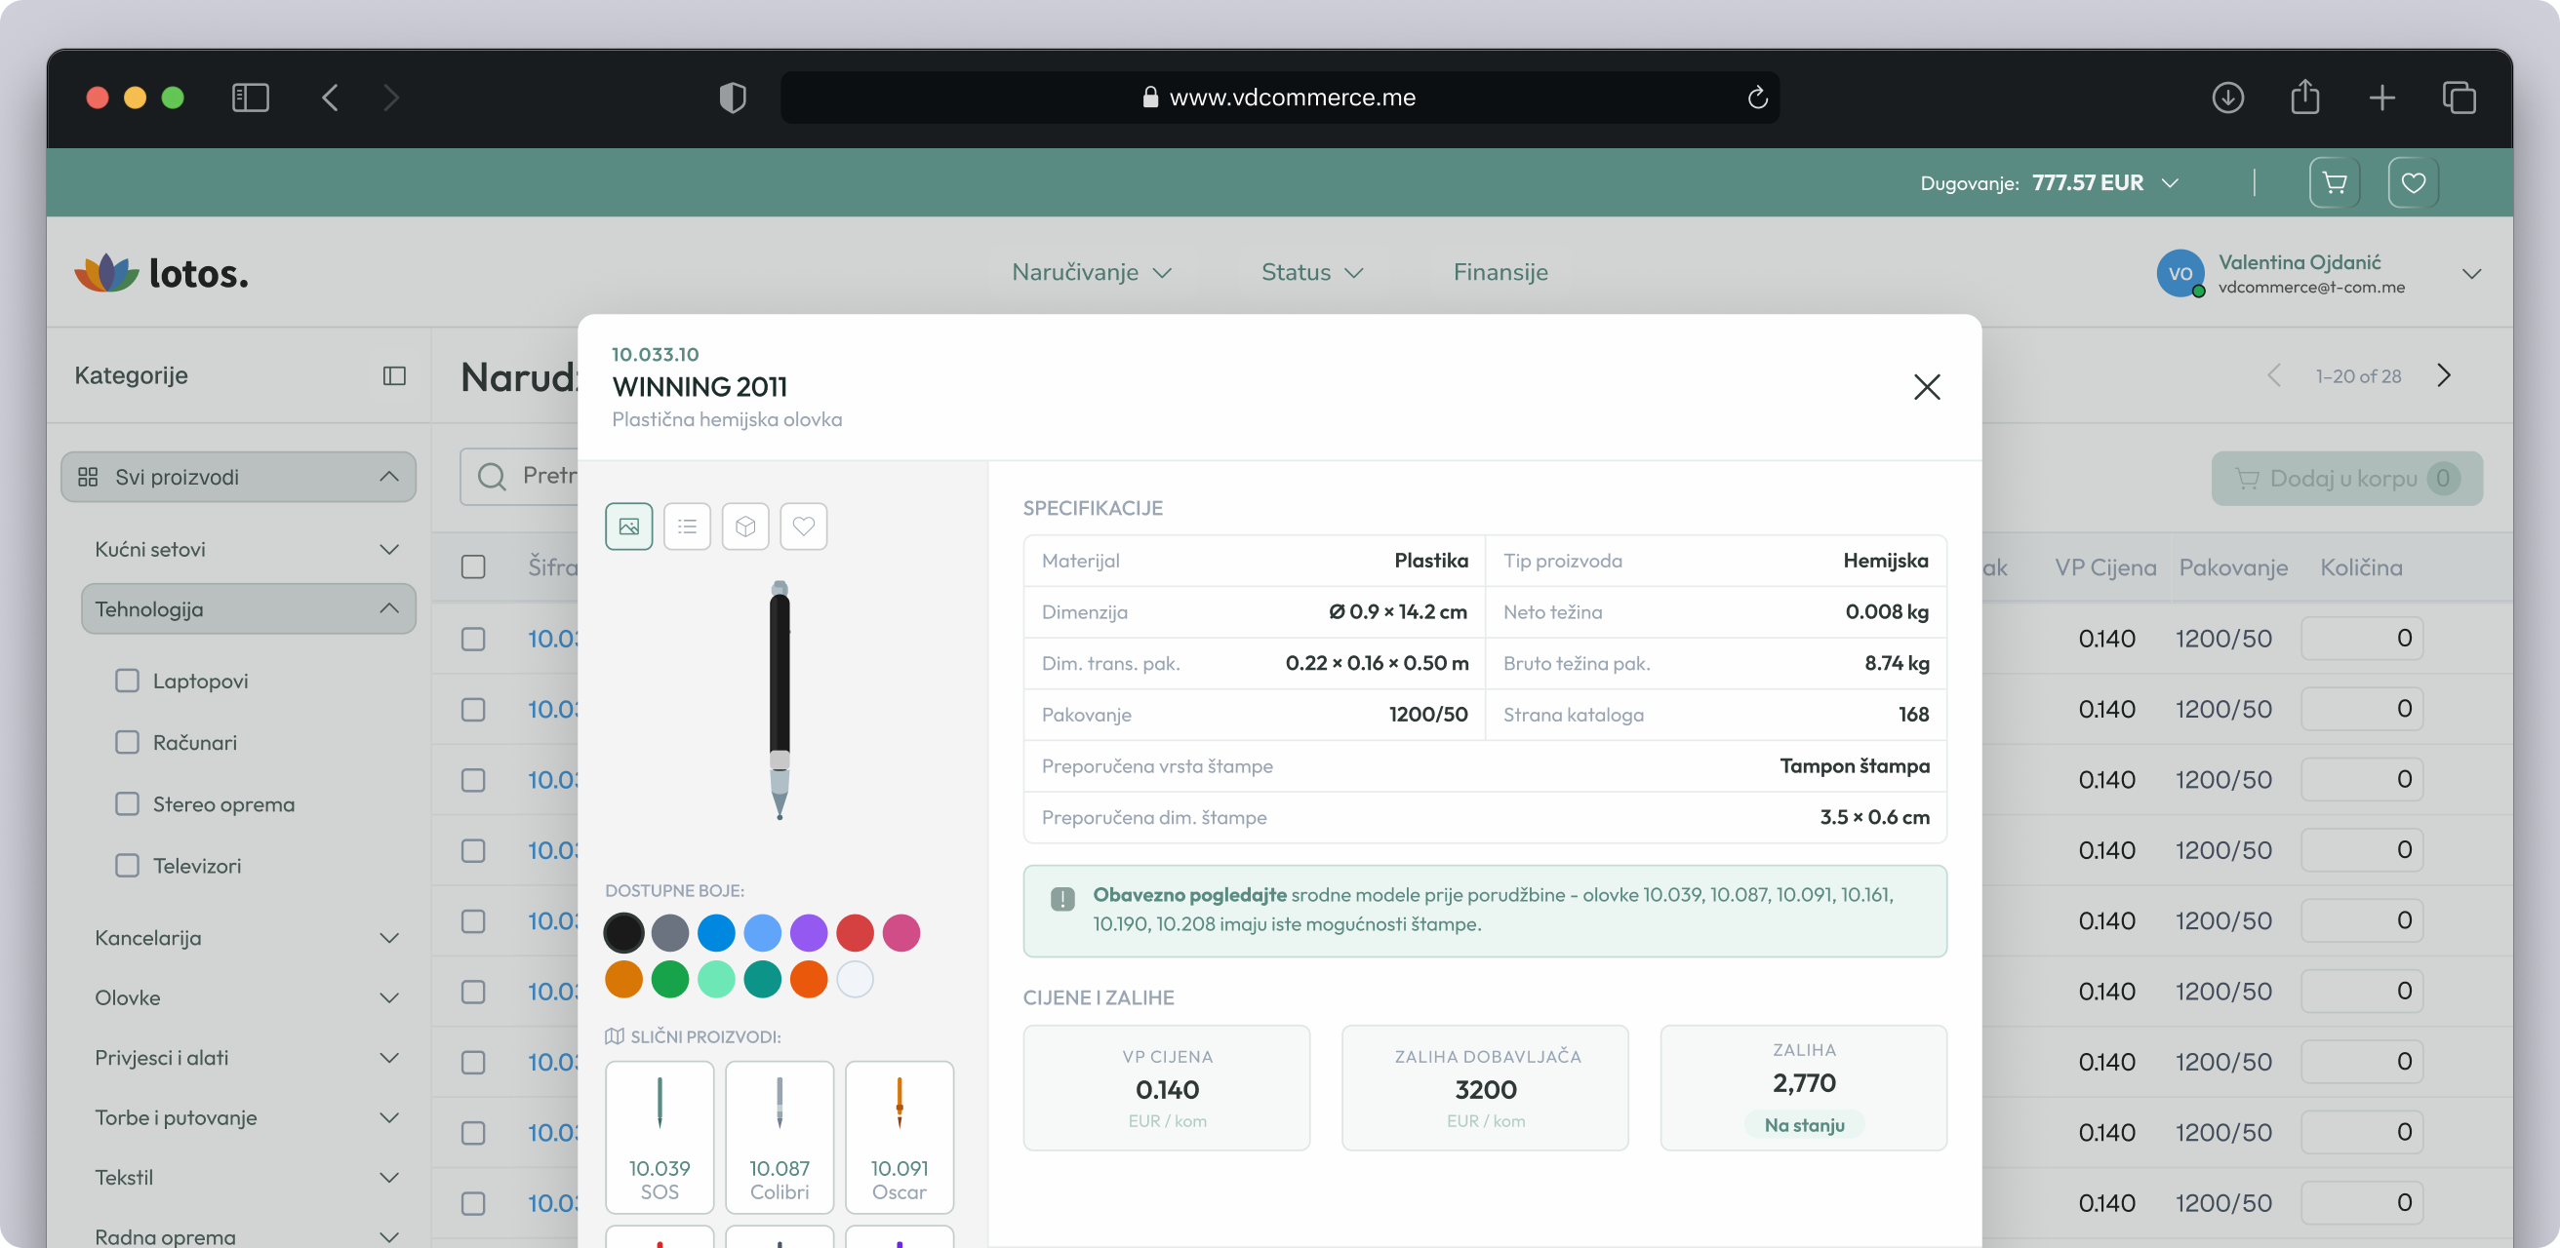Toggle the select-all checkbox in table header
The image size is (2560, 1248).
pyautogui.click(x=473, y=566)
